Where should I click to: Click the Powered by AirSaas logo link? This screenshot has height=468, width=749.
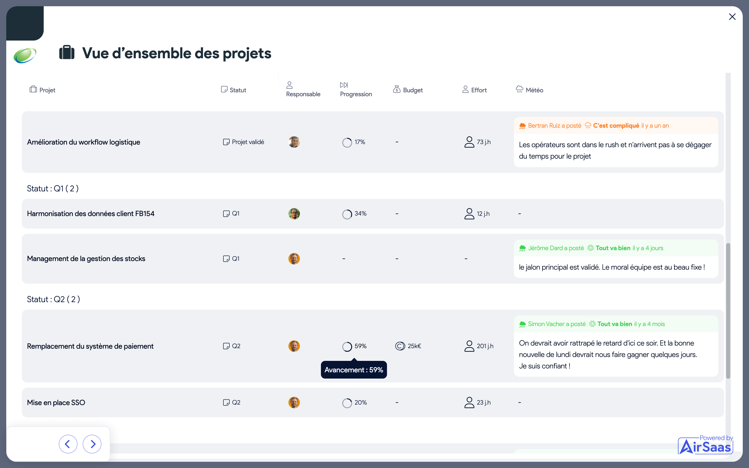[x=705, y=445]
